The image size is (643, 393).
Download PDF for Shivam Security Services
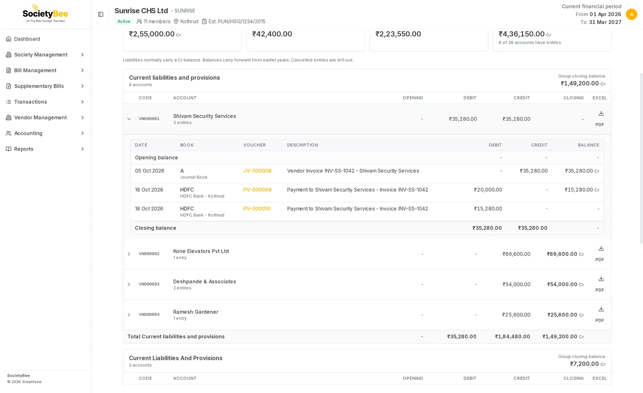[600, 125]
